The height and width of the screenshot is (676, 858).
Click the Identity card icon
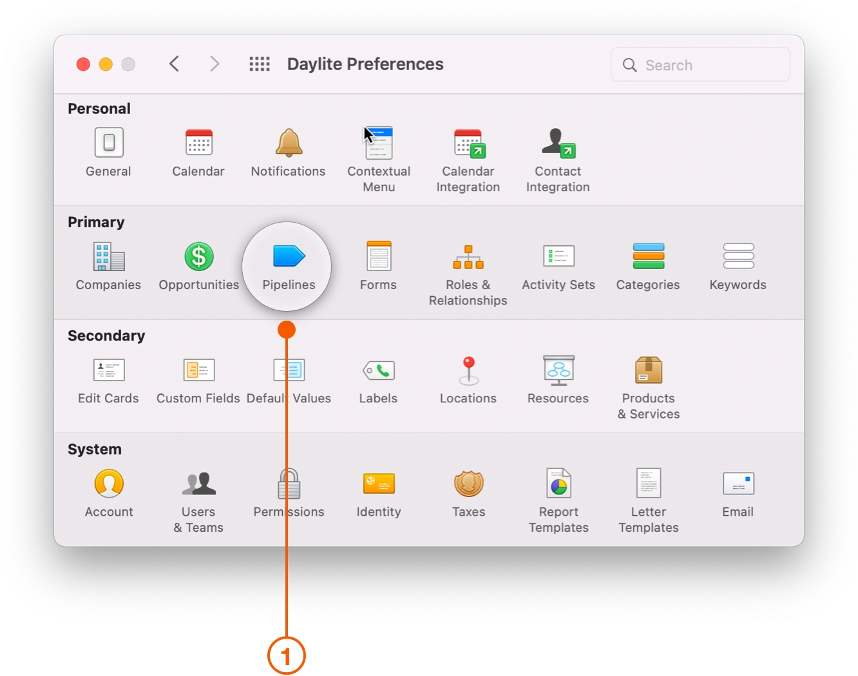pyautogui.click(x=378, y=484)
